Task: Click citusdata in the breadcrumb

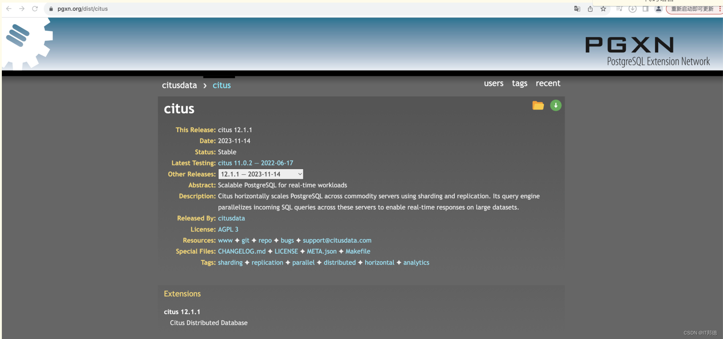Action: coord(179,85)
